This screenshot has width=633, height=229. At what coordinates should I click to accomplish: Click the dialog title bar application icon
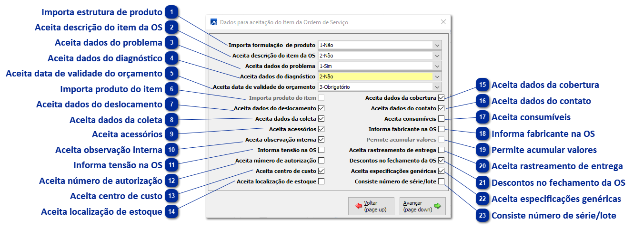[214, 22]
